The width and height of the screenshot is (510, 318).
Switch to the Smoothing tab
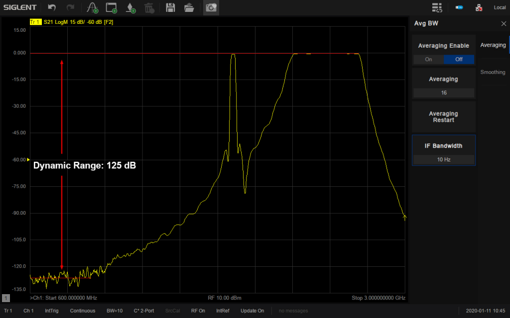[493, 72]
